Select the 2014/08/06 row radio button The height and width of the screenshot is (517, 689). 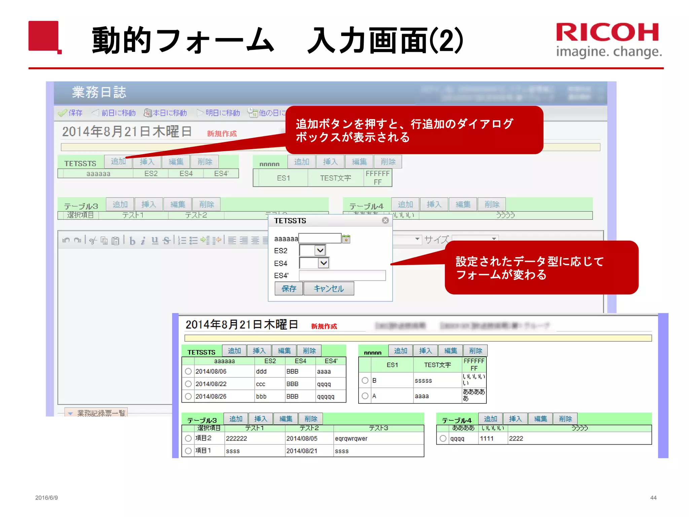coord(188,371)
